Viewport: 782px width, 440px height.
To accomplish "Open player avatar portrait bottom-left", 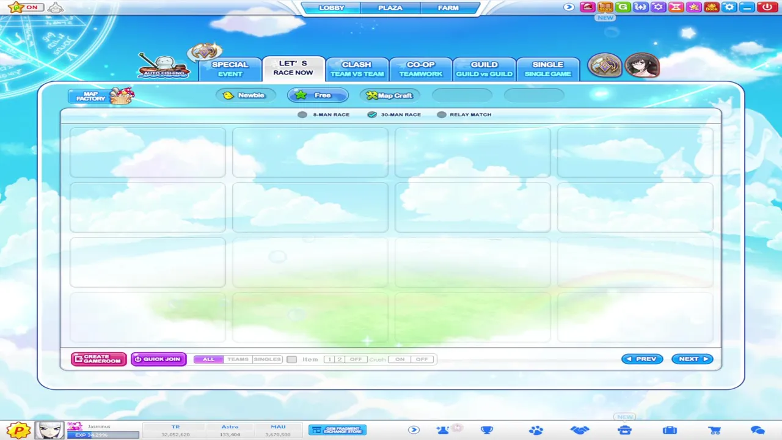I will pyautogui.click(x=49, y=430).
